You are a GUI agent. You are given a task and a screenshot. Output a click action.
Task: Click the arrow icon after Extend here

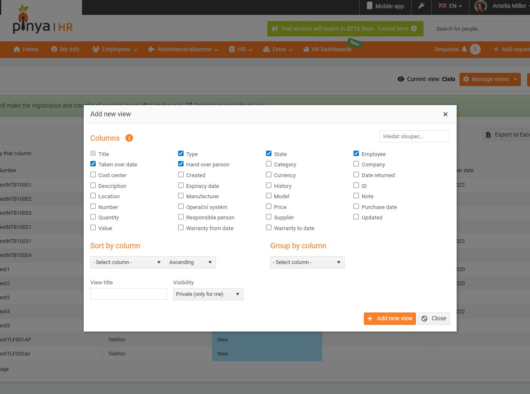pos(414,29)
